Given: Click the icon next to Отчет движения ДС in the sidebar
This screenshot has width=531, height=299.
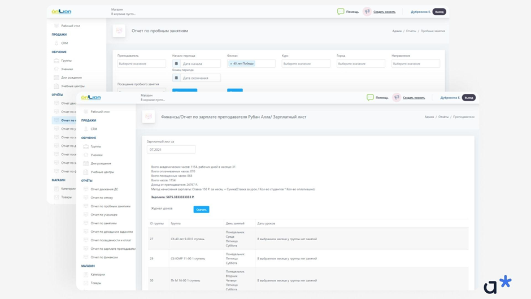Looking at the screenshot, I should click(x=86, y=189).
